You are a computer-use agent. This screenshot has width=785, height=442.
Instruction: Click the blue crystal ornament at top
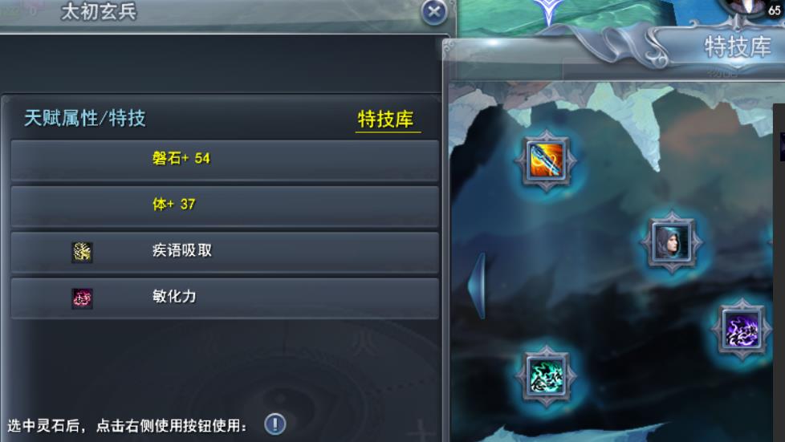point(548,11)
